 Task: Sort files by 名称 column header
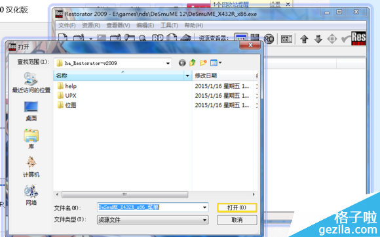coord(119,75)
